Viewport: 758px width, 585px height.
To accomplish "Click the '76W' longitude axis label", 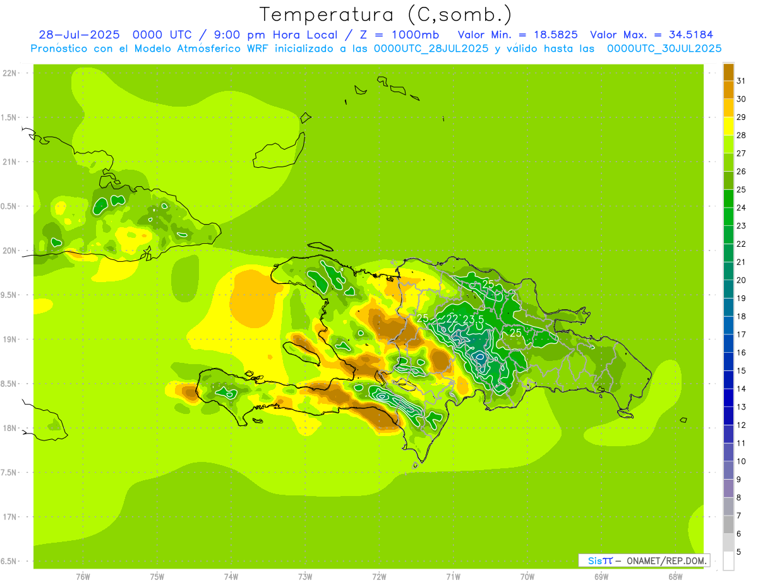I will [83, 576].
